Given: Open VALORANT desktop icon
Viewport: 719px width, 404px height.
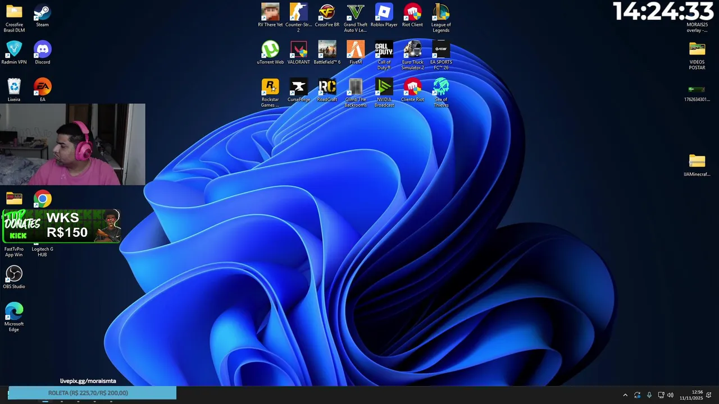Looking at the screenshot, I should click(x=298, y=53).
